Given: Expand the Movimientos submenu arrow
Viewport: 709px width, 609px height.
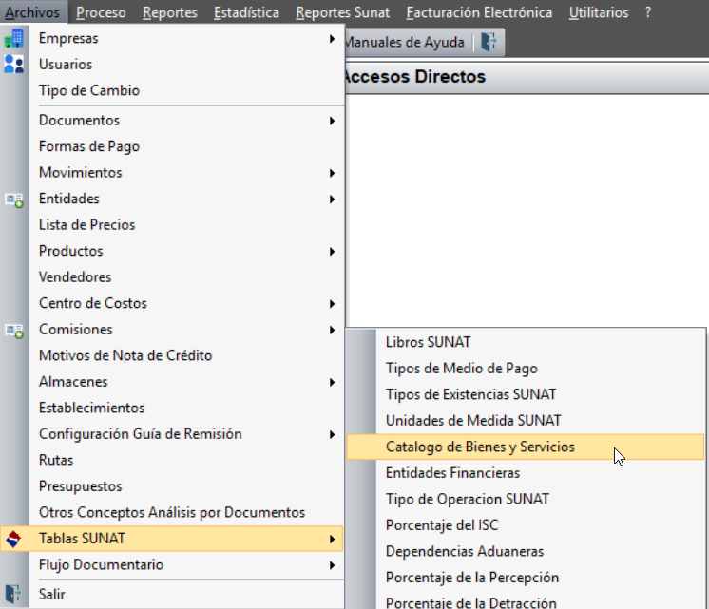Looking at the screenshot, I should (332, 173).
